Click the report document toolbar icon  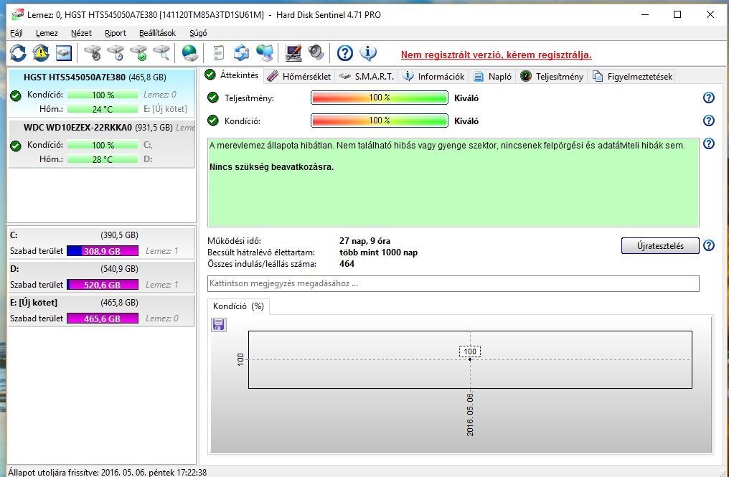coord(218,53)
